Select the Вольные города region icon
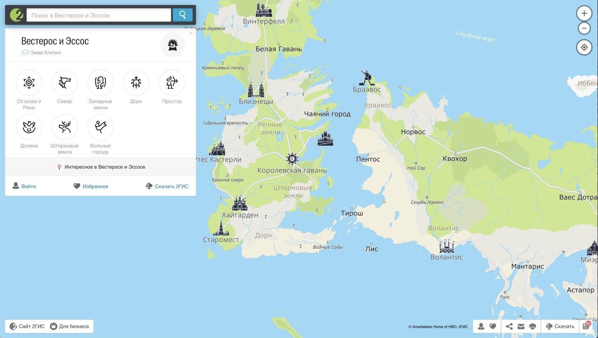Screen dimensions: 598x338 pyautogui.click(x=100, y=127)
